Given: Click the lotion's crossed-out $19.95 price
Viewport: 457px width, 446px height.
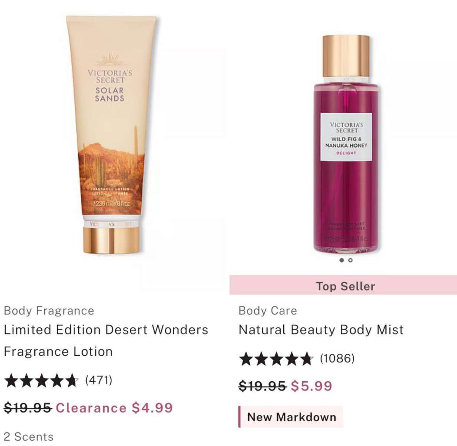Looking at the screenshot, I should coord(28,407).
